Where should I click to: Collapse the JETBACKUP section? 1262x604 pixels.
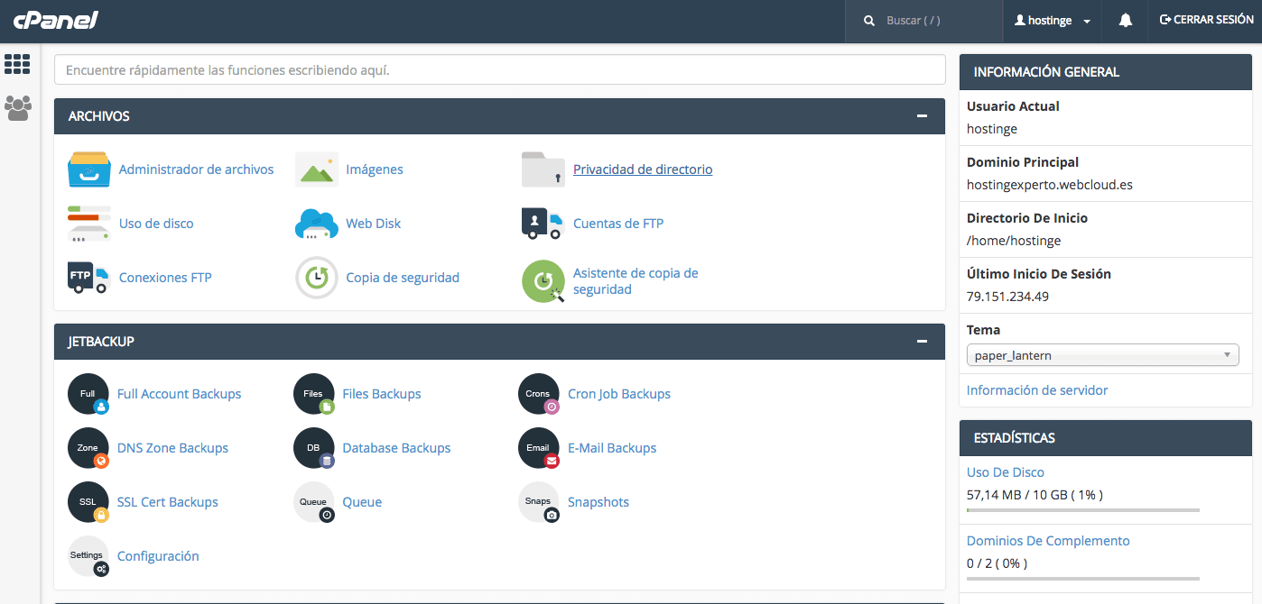(x=922, y=342)
